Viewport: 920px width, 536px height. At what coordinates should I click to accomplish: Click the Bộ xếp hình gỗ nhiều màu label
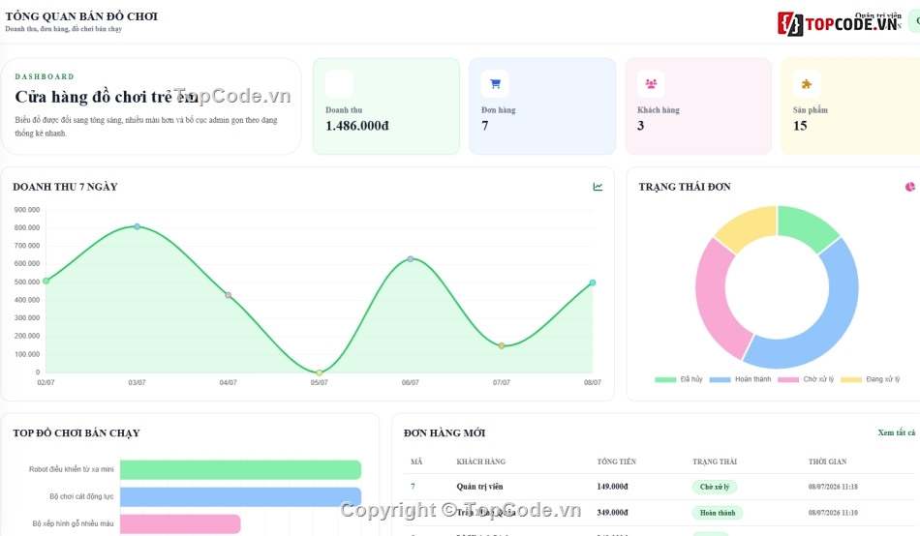pos(74,523)
